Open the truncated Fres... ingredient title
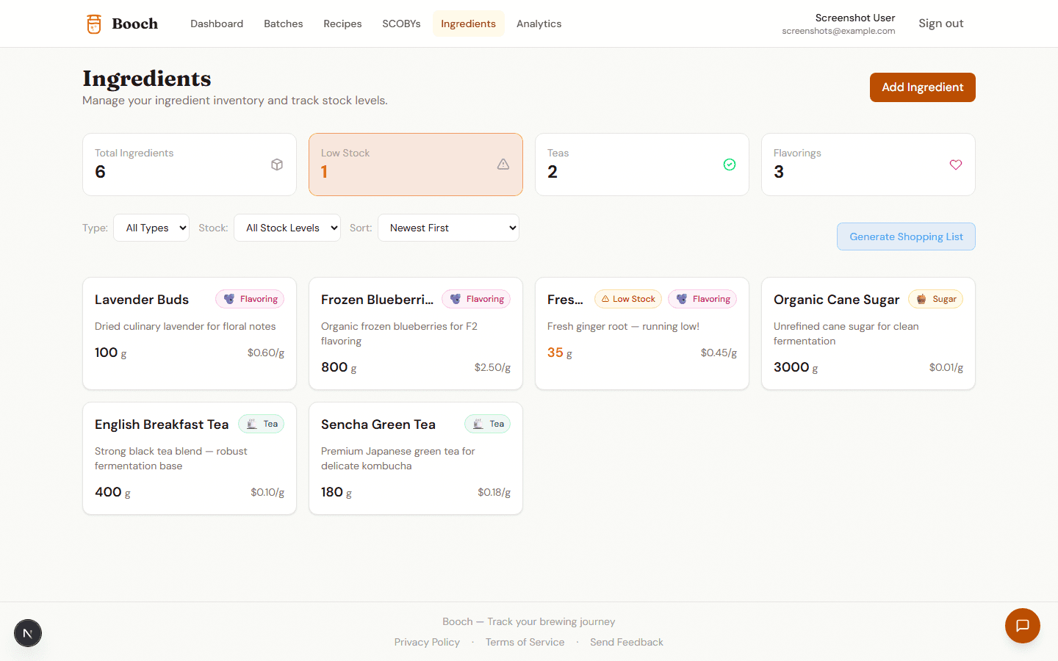 [565, 300]
